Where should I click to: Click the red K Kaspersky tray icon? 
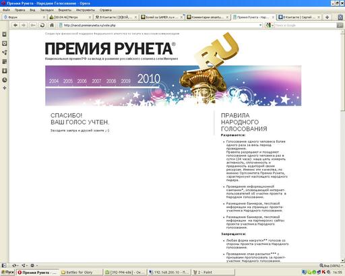(323, 272)
